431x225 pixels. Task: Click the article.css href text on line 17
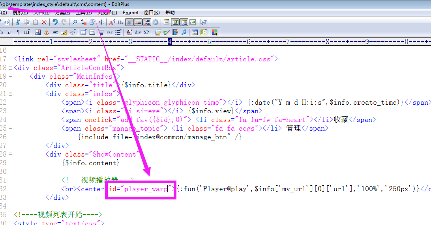(199, 59)
